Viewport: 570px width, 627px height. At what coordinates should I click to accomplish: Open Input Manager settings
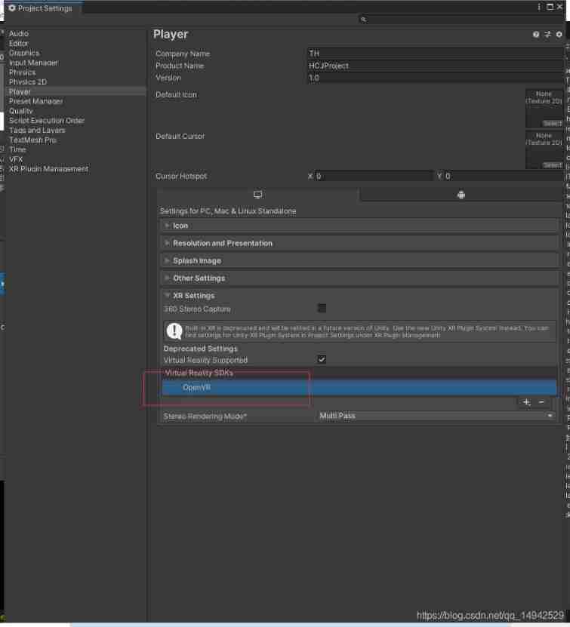[x=34, y=63]
